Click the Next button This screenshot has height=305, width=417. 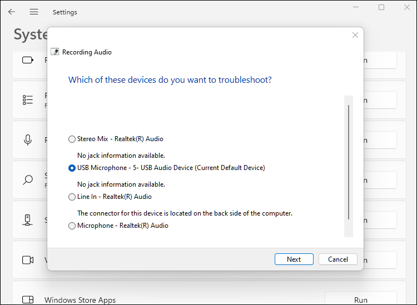pos(294,259)
